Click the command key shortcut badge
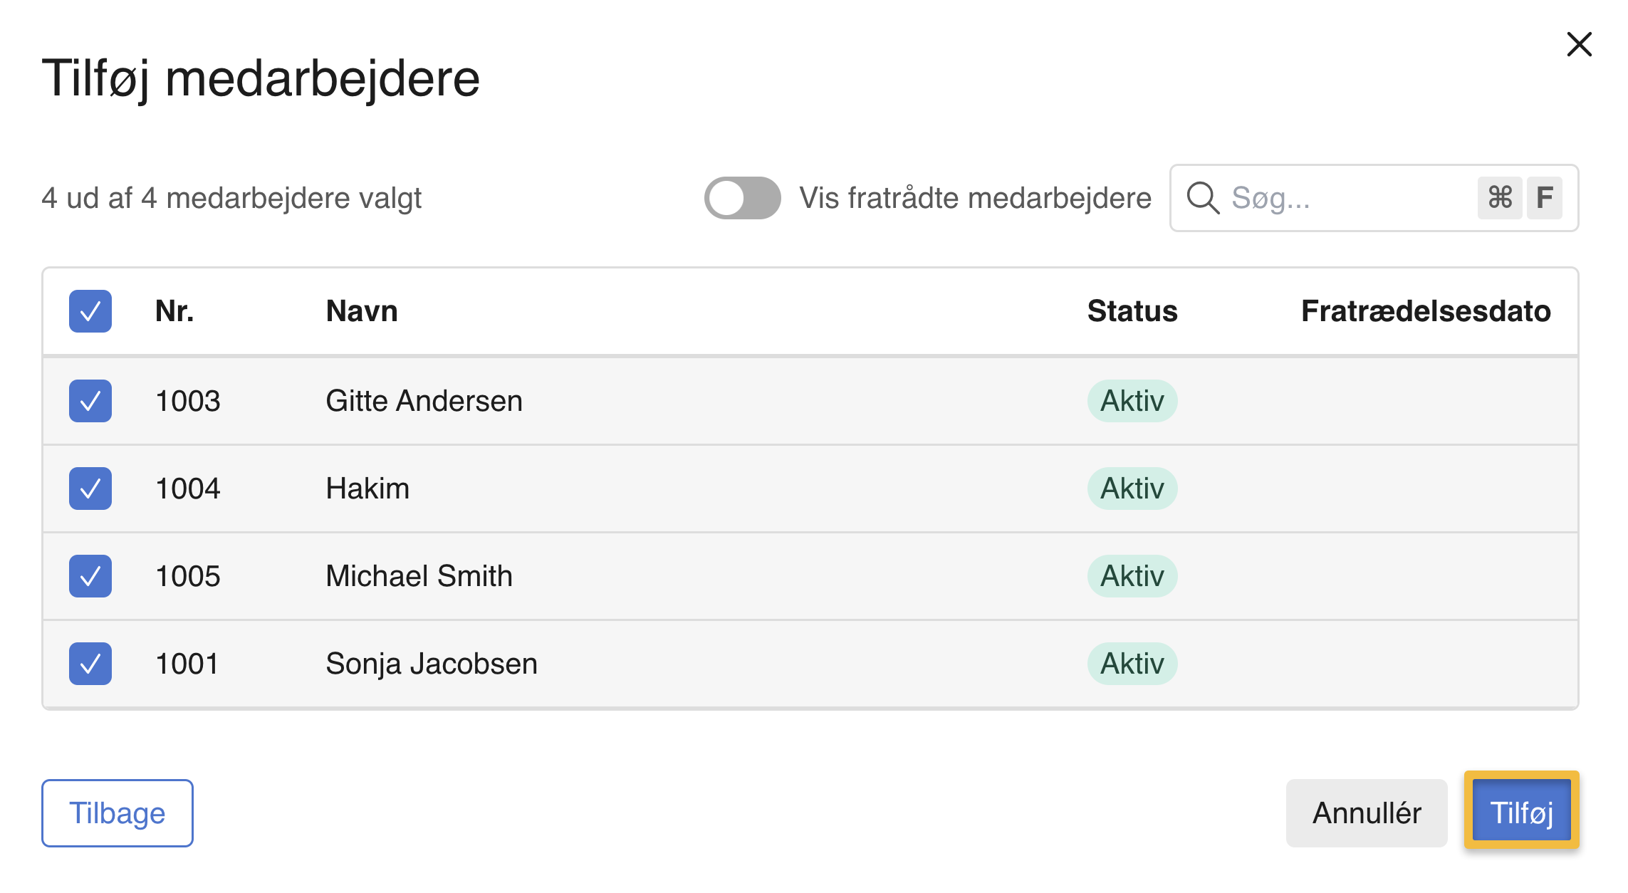 (1499, 198)
